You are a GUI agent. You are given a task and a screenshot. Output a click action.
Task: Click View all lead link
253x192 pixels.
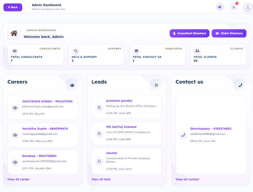101,179
